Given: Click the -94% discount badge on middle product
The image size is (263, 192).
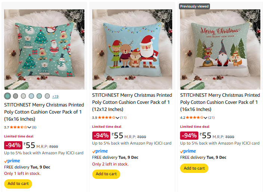Looking at the screenshot, I should pos(101,136).
